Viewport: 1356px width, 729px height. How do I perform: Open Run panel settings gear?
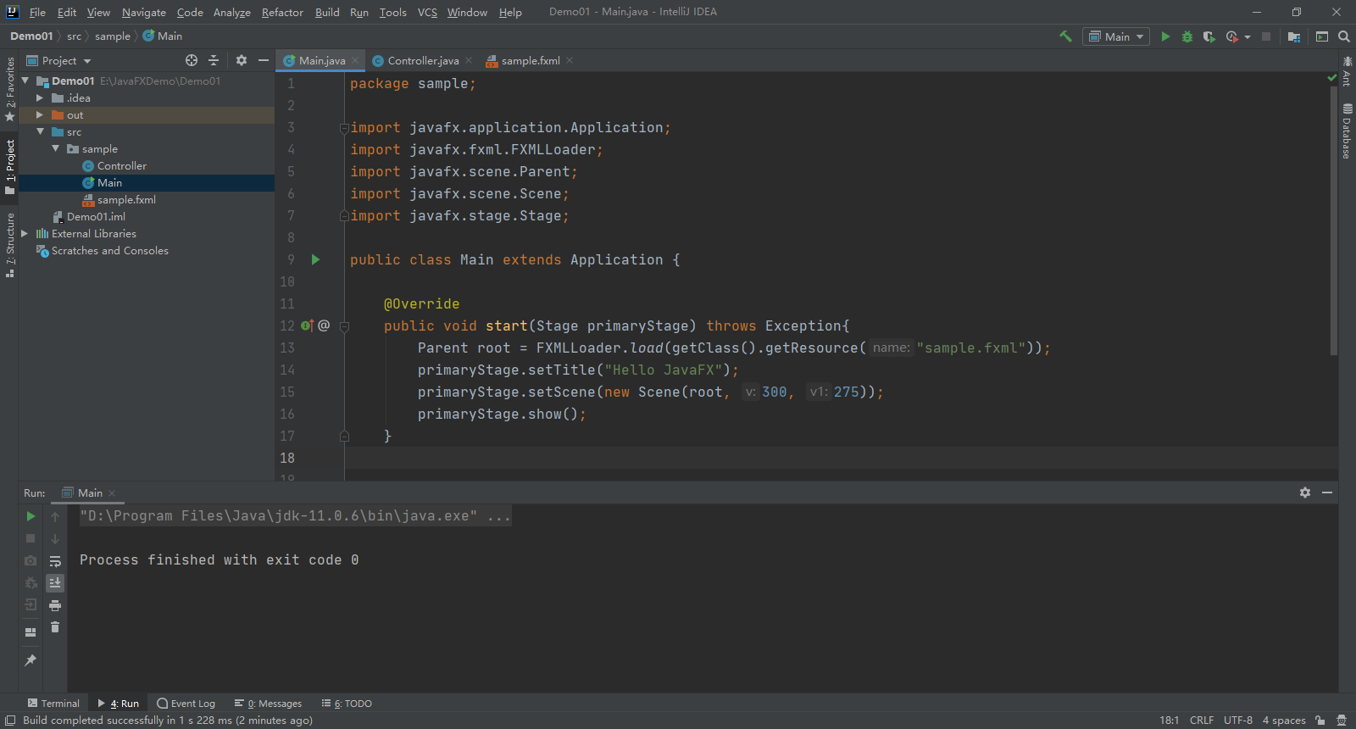pyautogui.click(x=1305, y=492)
